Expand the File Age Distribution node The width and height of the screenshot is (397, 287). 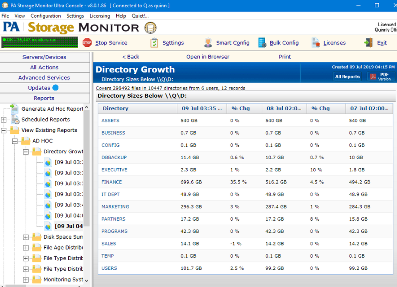[26, 248]
